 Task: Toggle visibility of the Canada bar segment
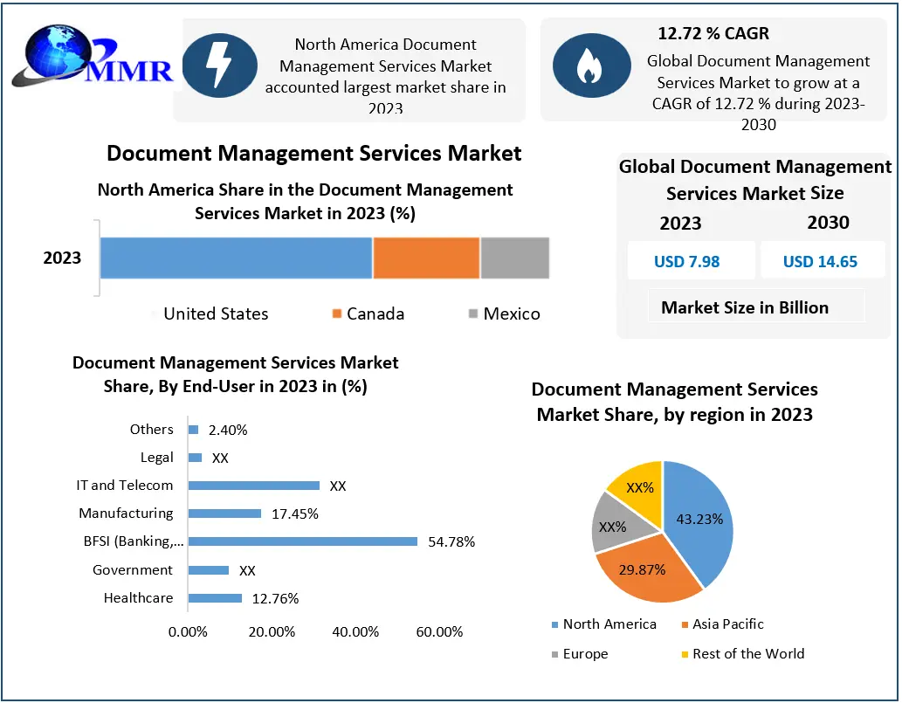425,257
